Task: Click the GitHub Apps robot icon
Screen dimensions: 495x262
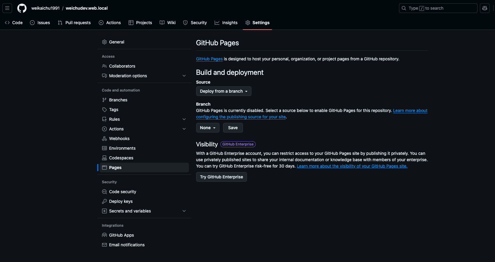Action: pos(104,235)
